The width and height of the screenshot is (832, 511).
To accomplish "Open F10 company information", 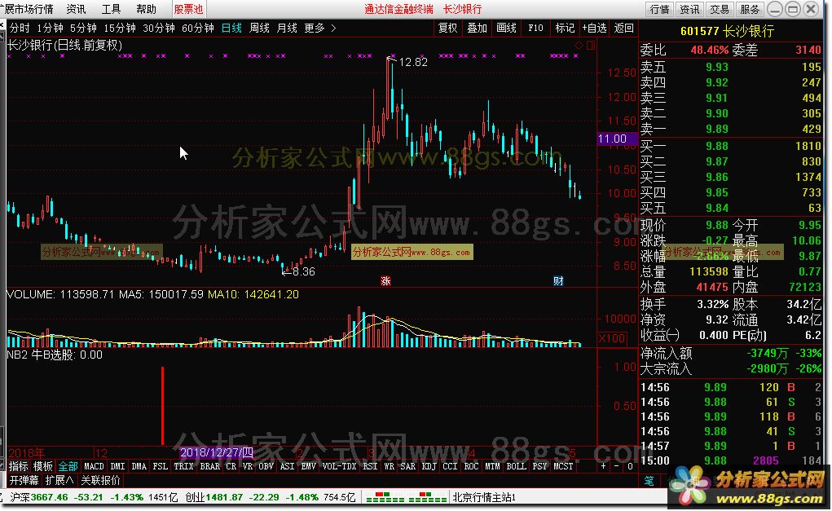I will [x=535, y=29].
